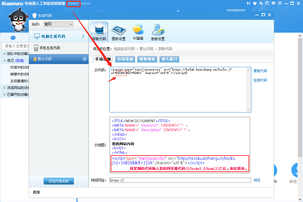Click the skin (shirt) icon in title bar
The width and height of the screenshot is (303, 202).
point(254,3)
